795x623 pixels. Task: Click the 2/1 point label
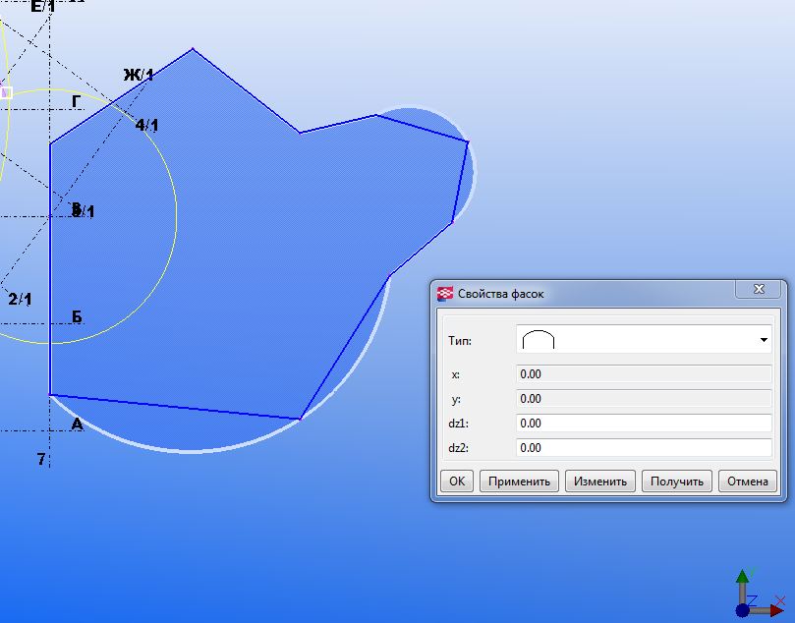(20, 299)
